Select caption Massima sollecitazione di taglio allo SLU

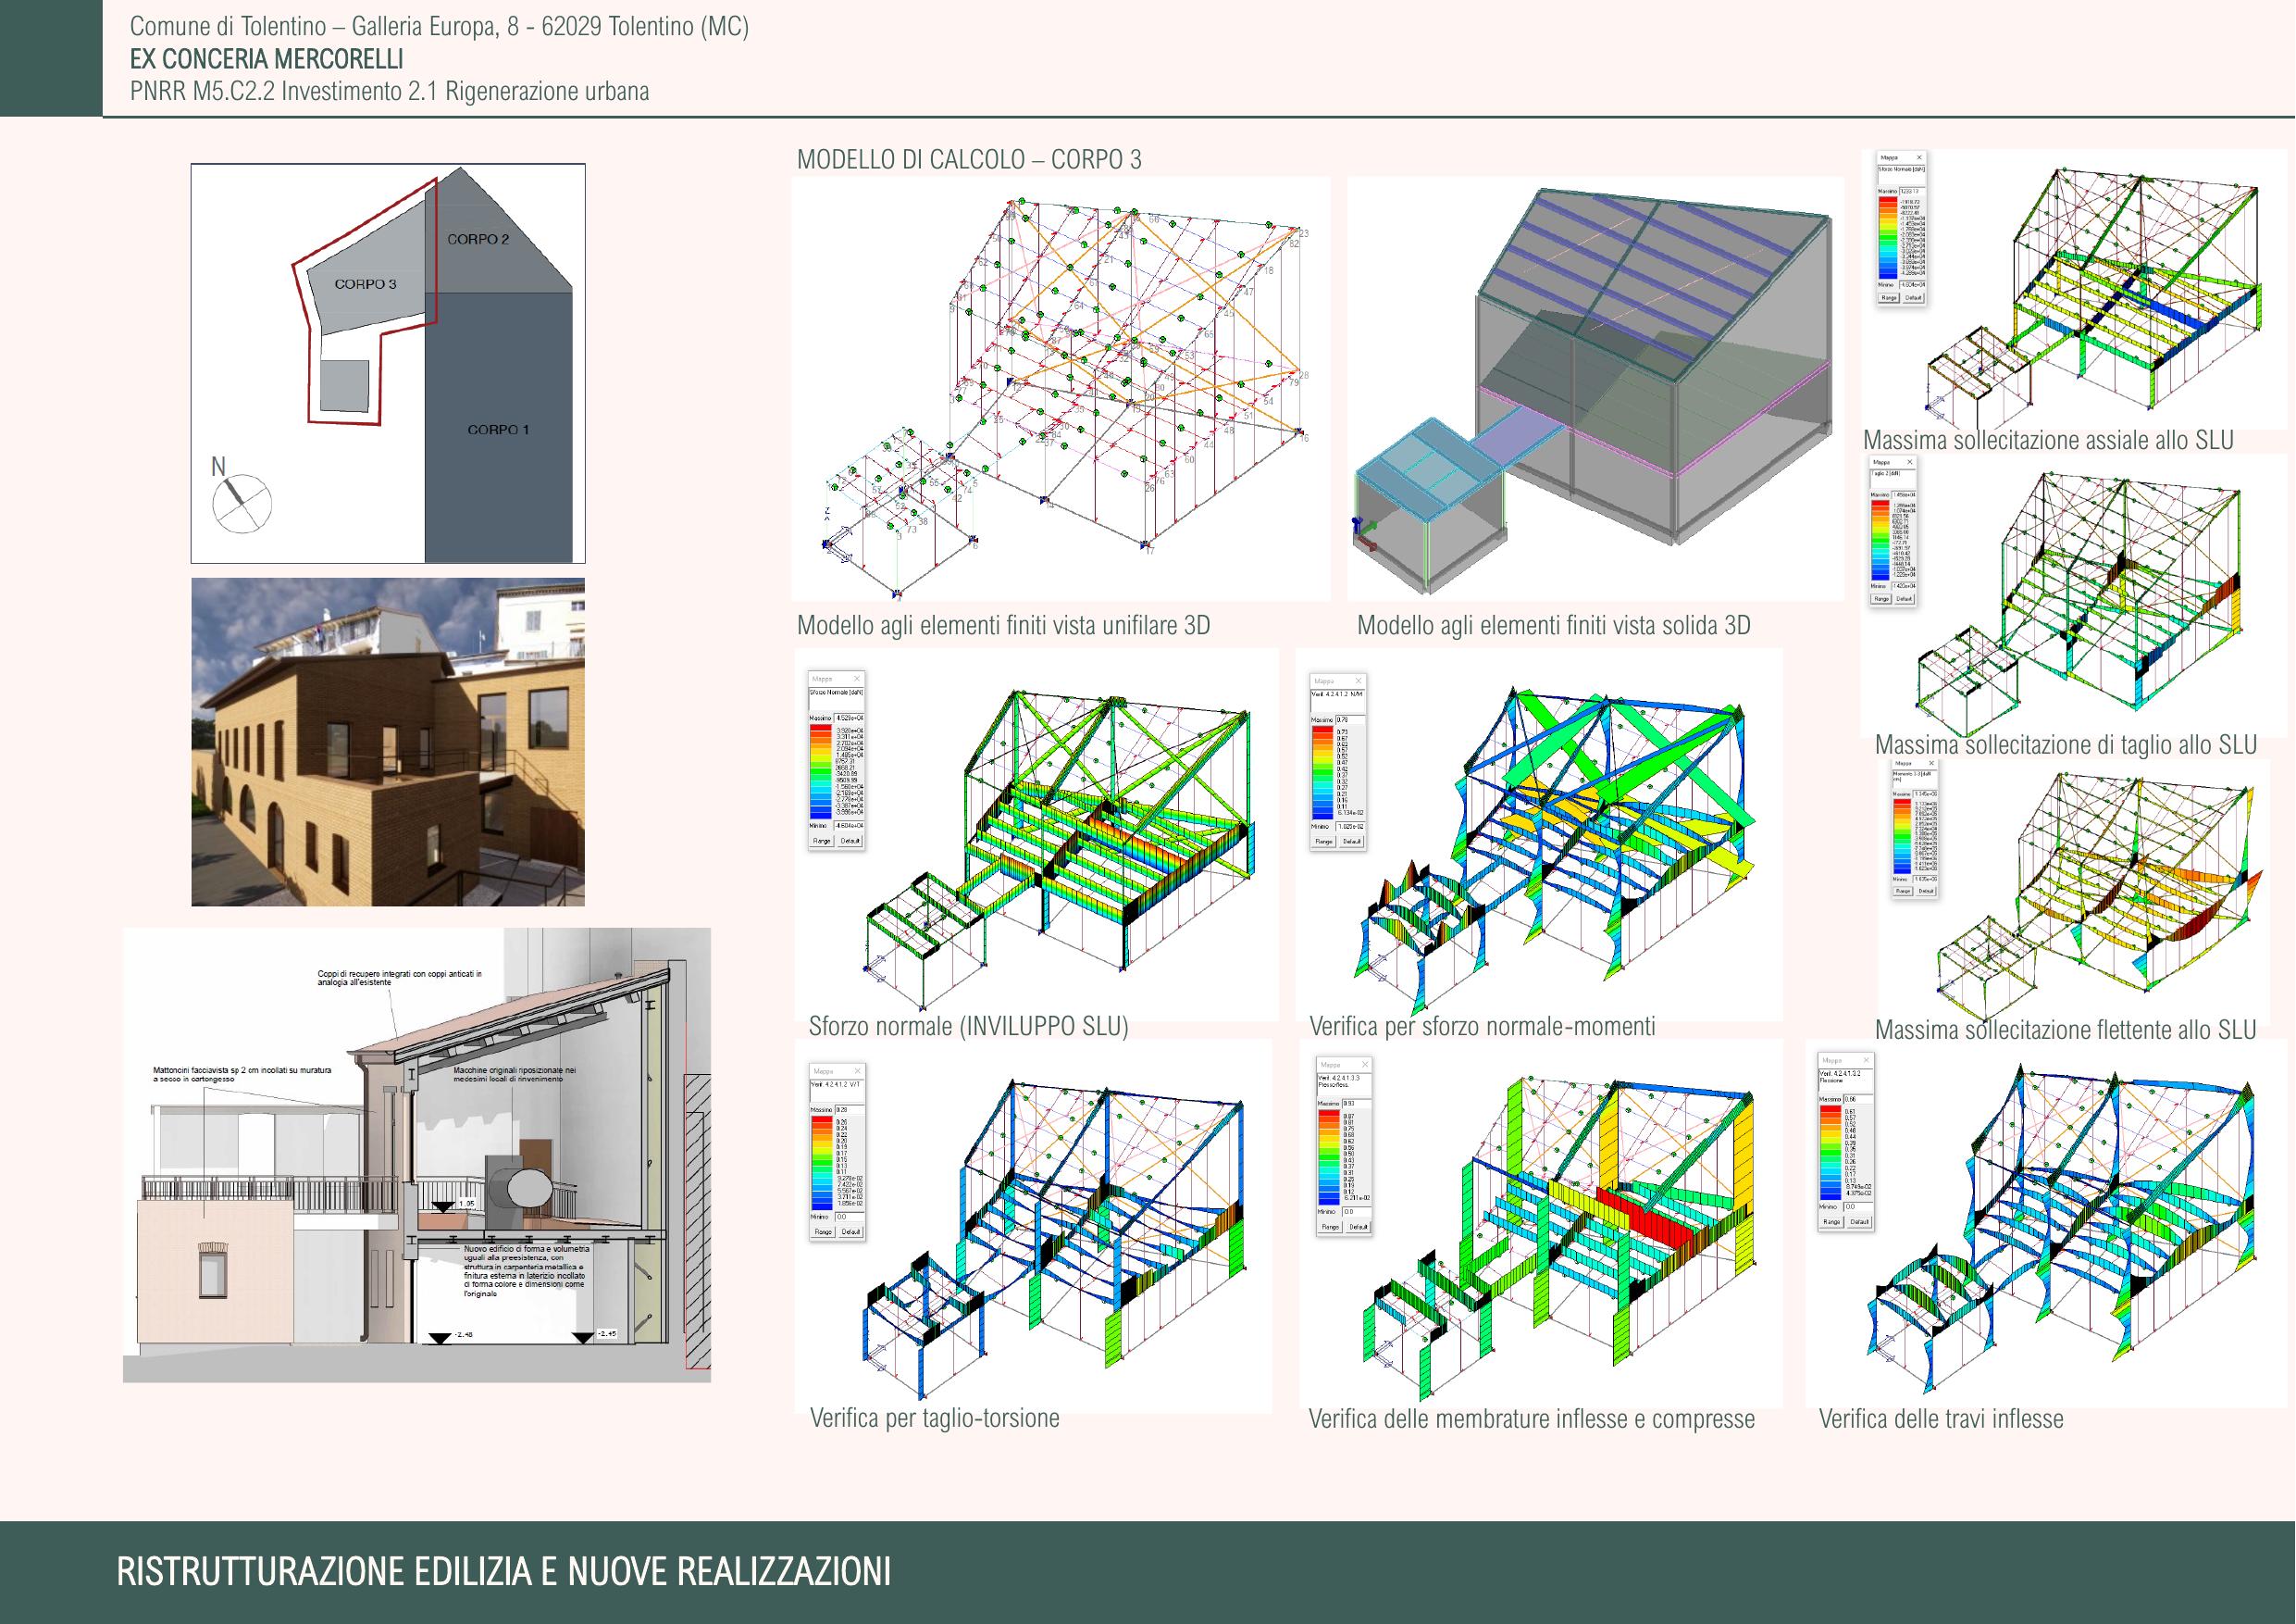click(x=2066, y=744)
